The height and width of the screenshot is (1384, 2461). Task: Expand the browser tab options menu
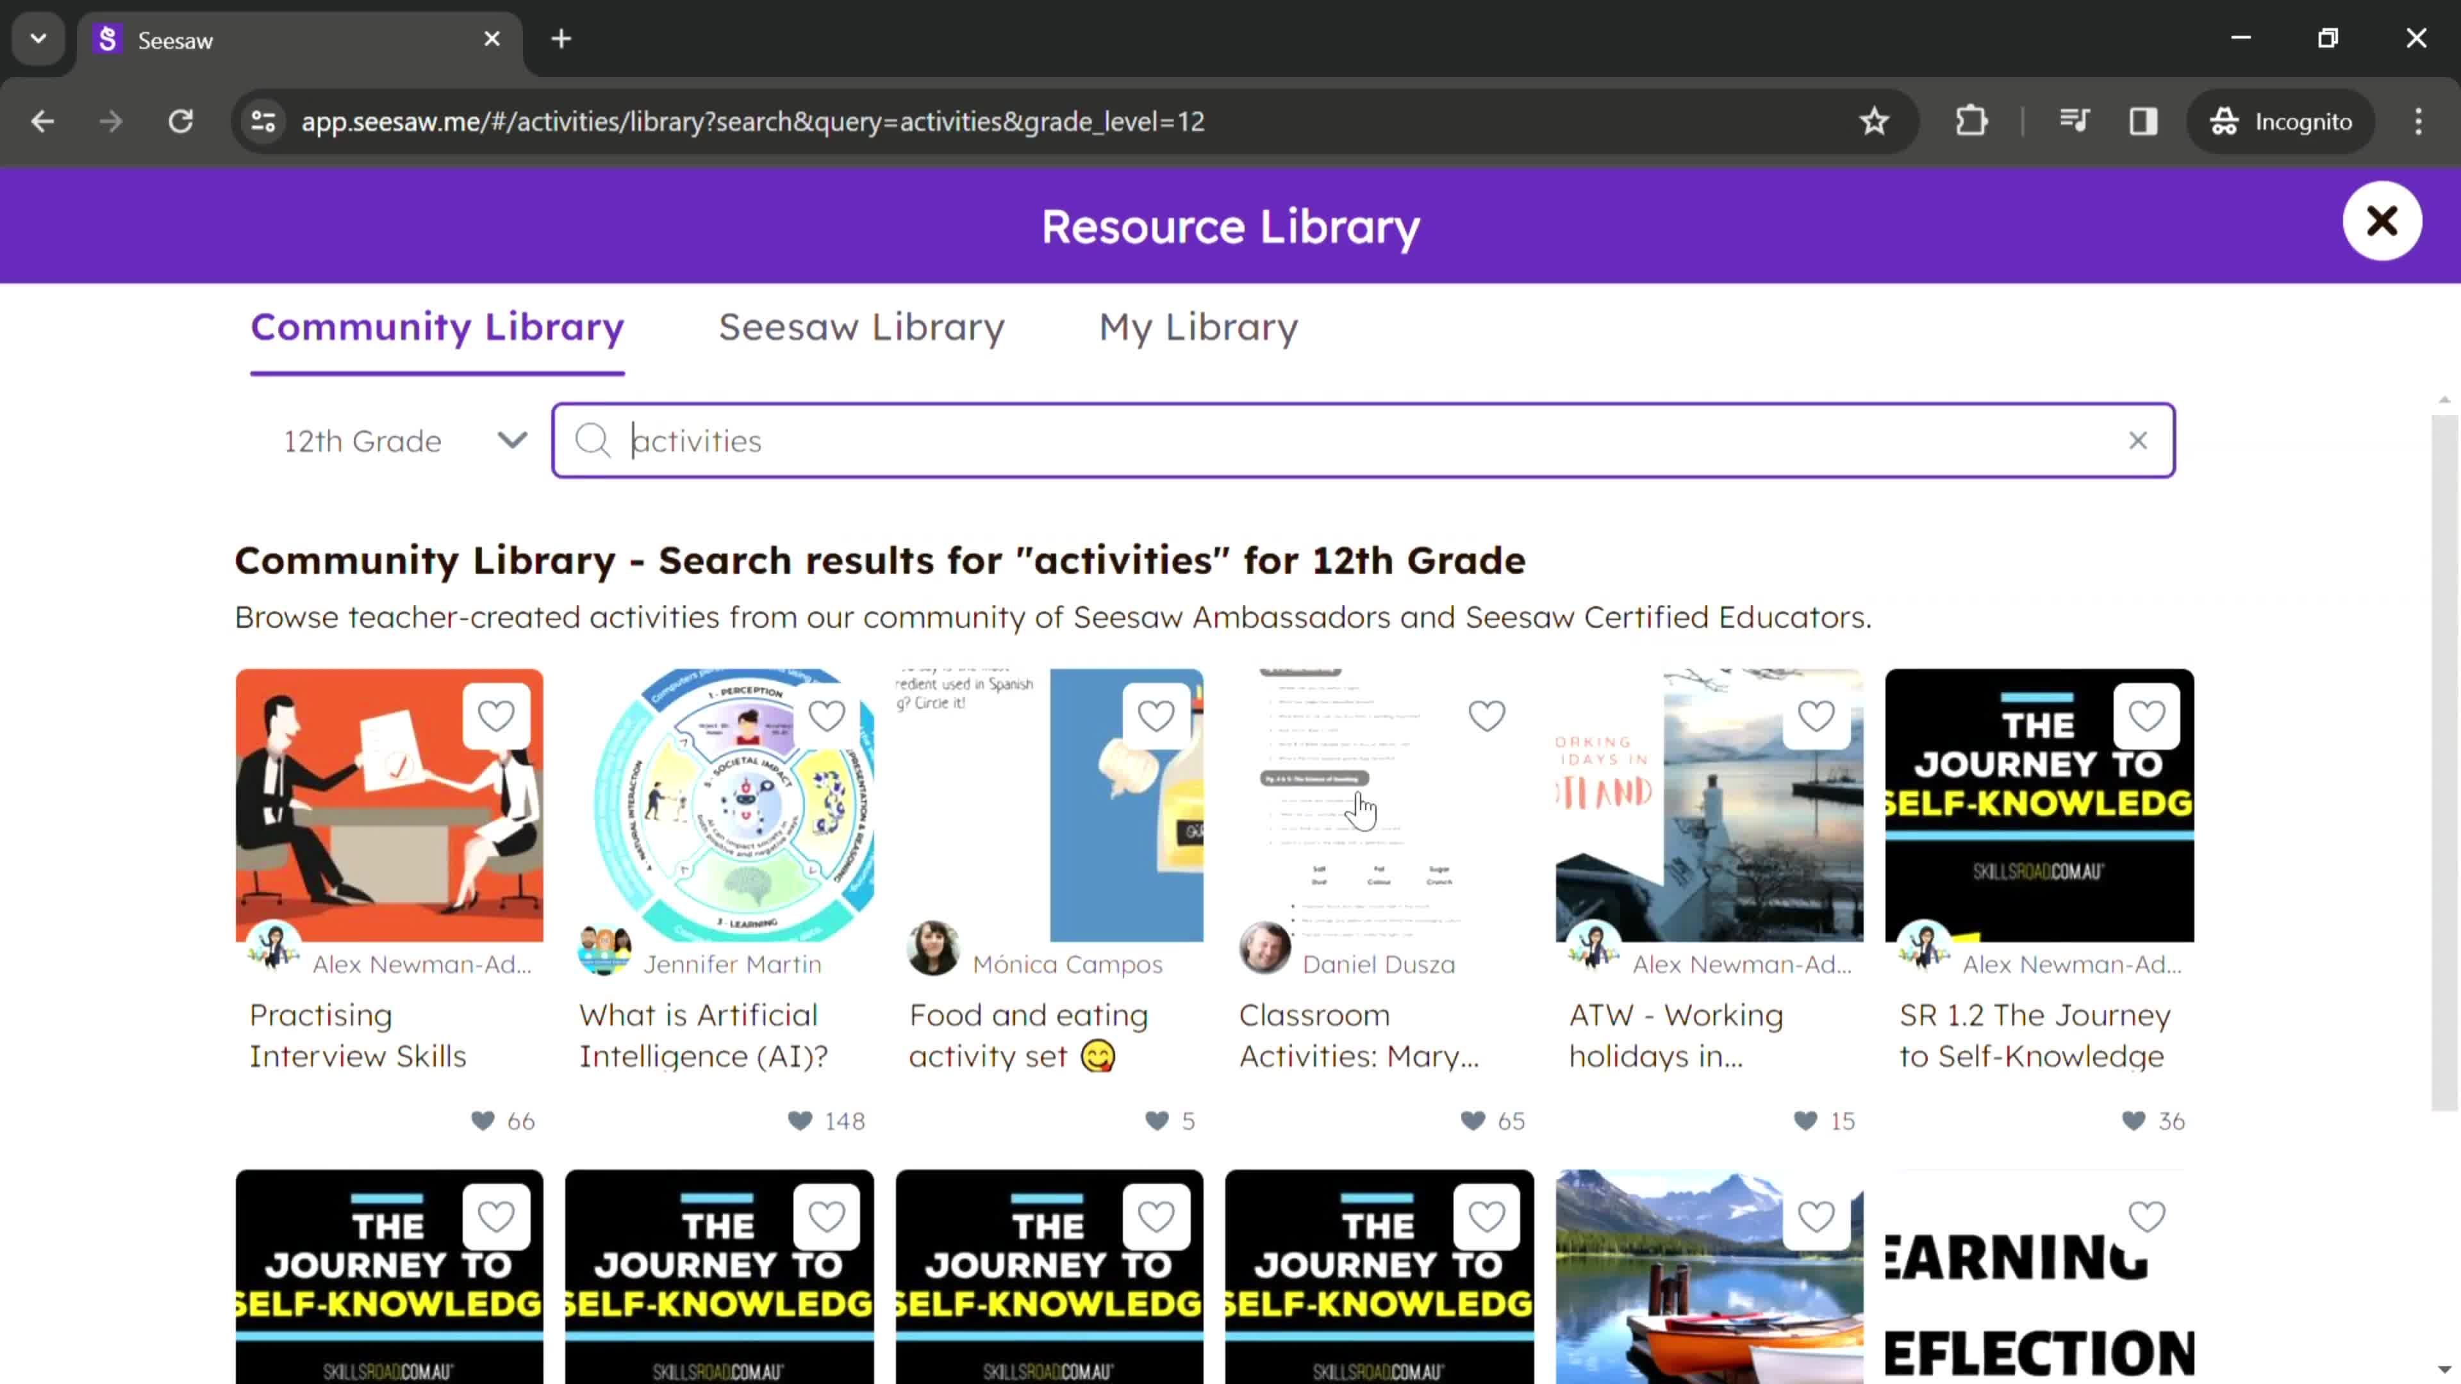(37, 37)
